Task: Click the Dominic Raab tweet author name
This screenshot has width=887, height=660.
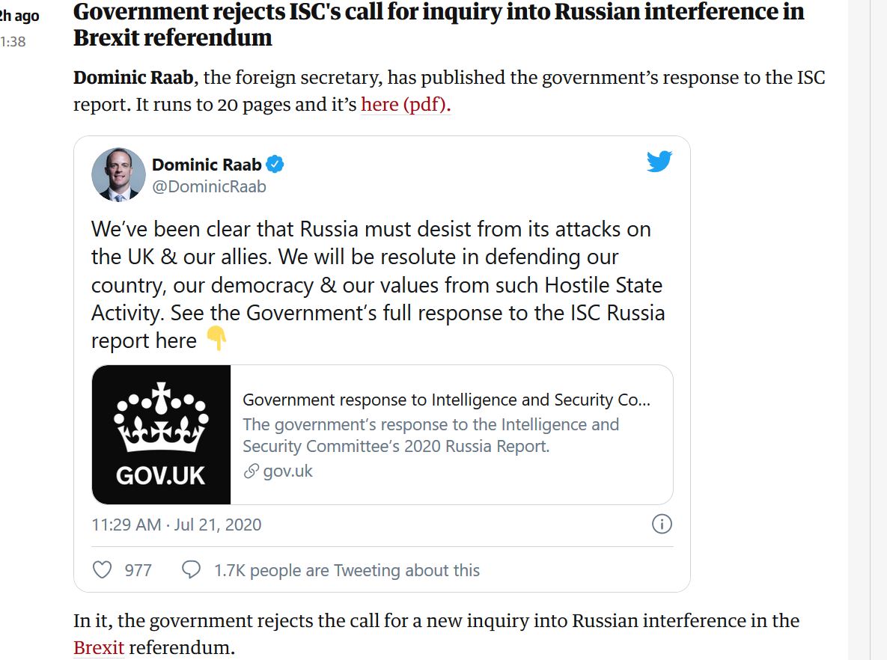Action: pyautogui.click(x=207, y=164)
